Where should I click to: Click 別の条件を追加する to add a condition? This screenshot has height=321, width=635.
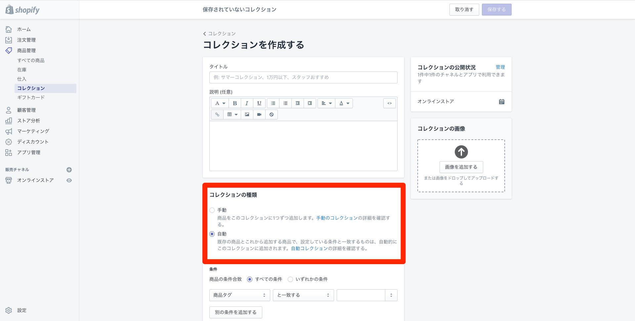[x=235, y=312]
